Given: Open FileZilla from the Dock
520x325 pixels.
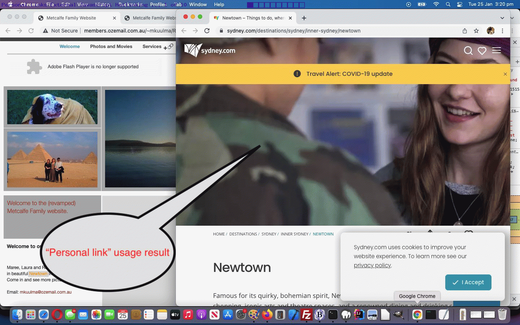Looking at the screenshot, I should [307, 315].
